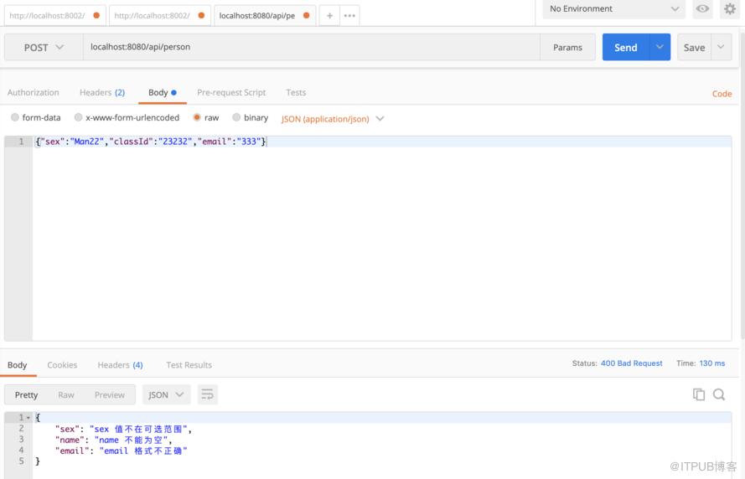Click the "name" line in response JSON
The width and height of the screenshot is (745, 479).
(x=113, y=440)
